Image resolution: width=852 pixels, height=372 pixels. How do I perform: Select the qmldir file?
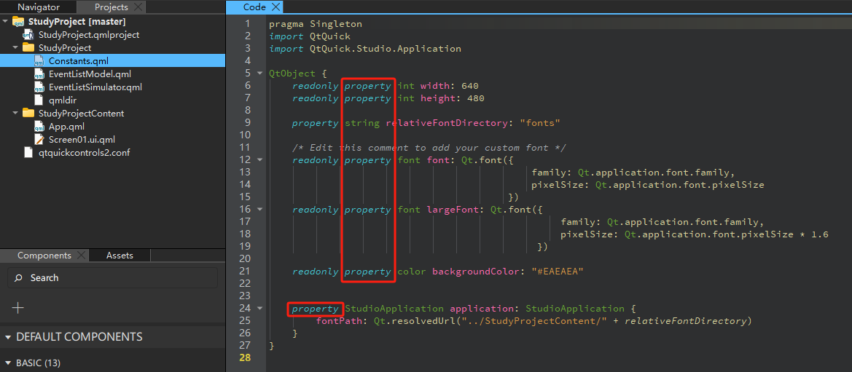coord(61,100)
